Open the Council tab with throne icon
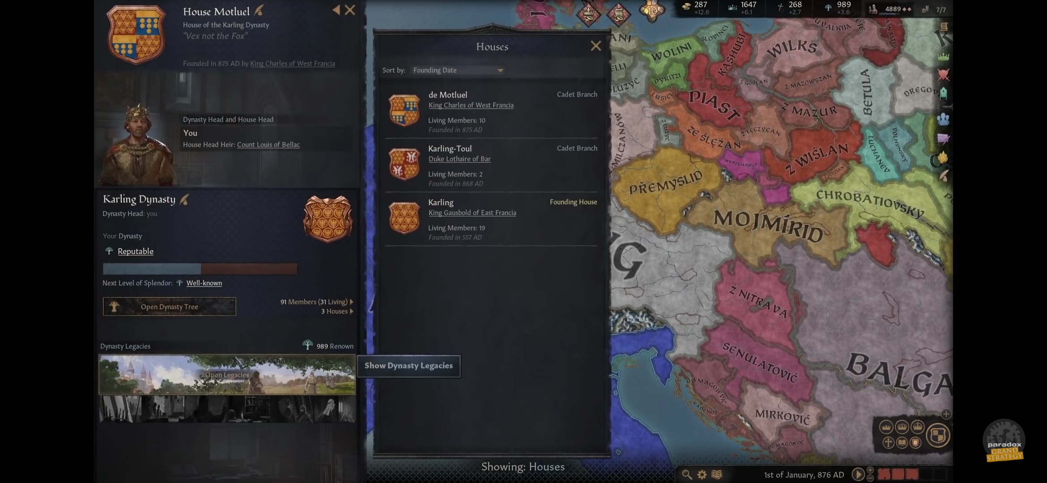1047x483 pixels. tap(943, 93)
